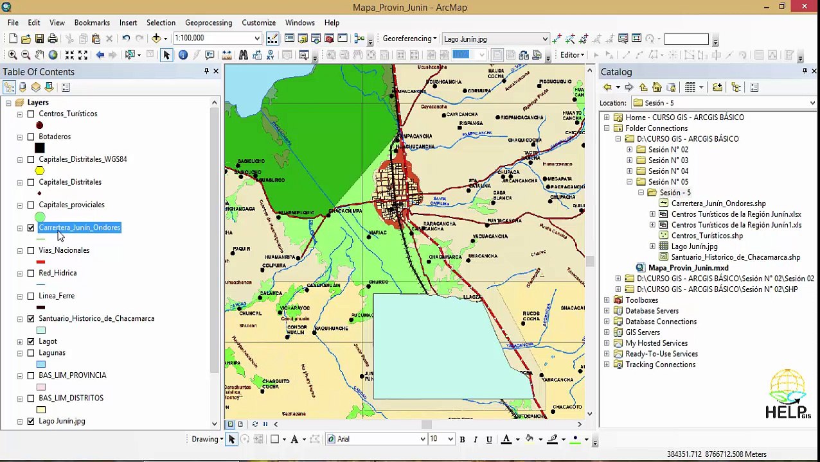
Task: Click the Full Extent globe icon
Action: pyautogui.click(x=53, y=55)
